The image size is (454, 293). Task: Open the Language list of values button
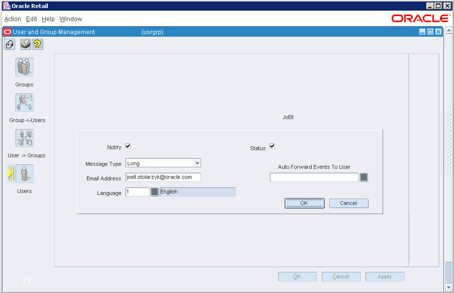[155, 191]
